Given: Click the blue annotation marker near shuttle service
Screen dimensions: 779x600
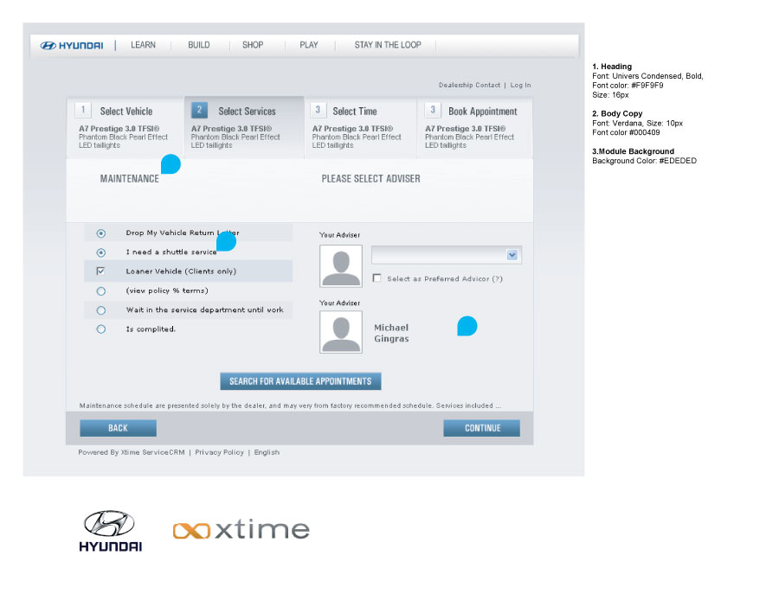Looking at the screenshot, I should [226, 241].
